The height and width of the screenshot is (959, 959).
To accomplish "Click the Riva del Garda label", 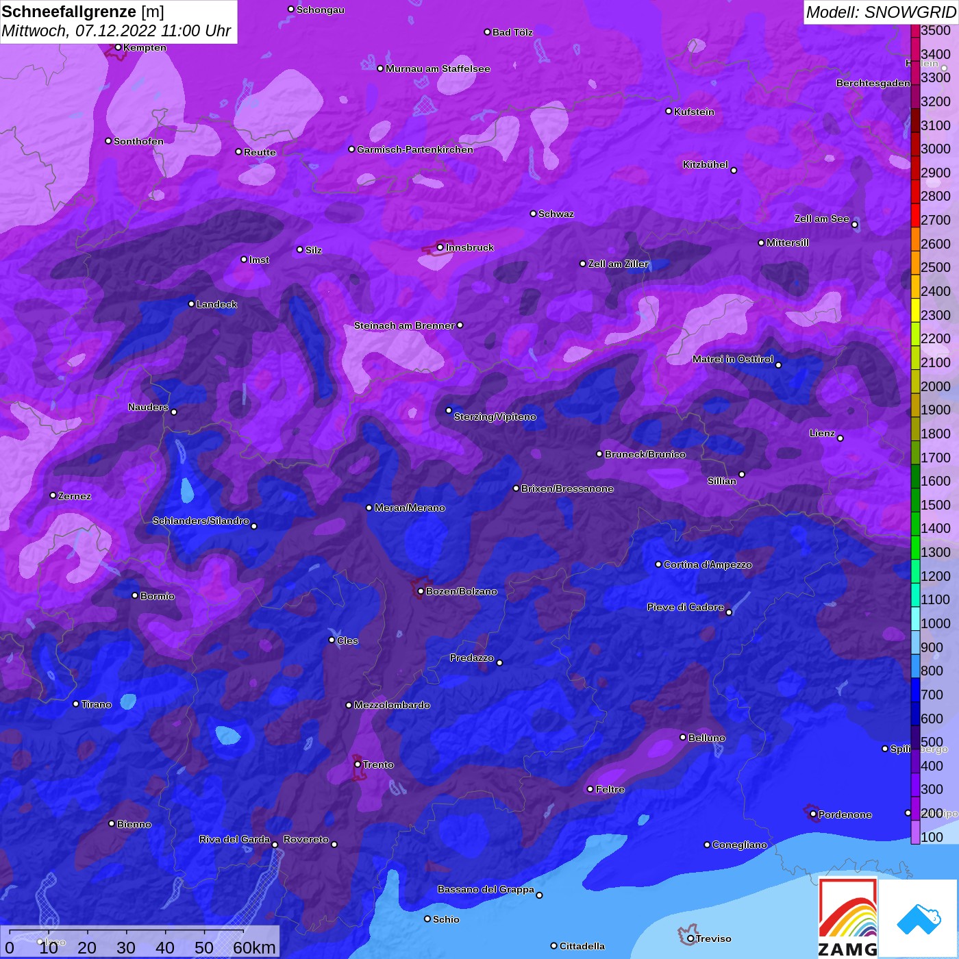I will click(x=235, y=839).
